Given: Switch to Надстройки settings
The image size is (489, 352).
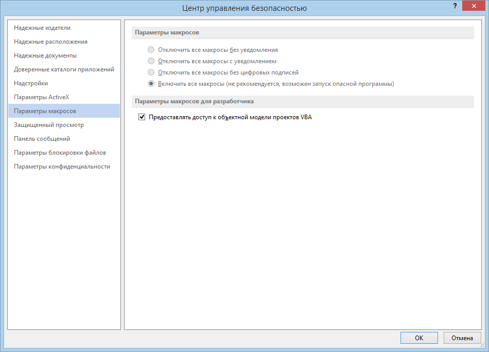Looking at the screenshot, I should (x=31, y=83).
